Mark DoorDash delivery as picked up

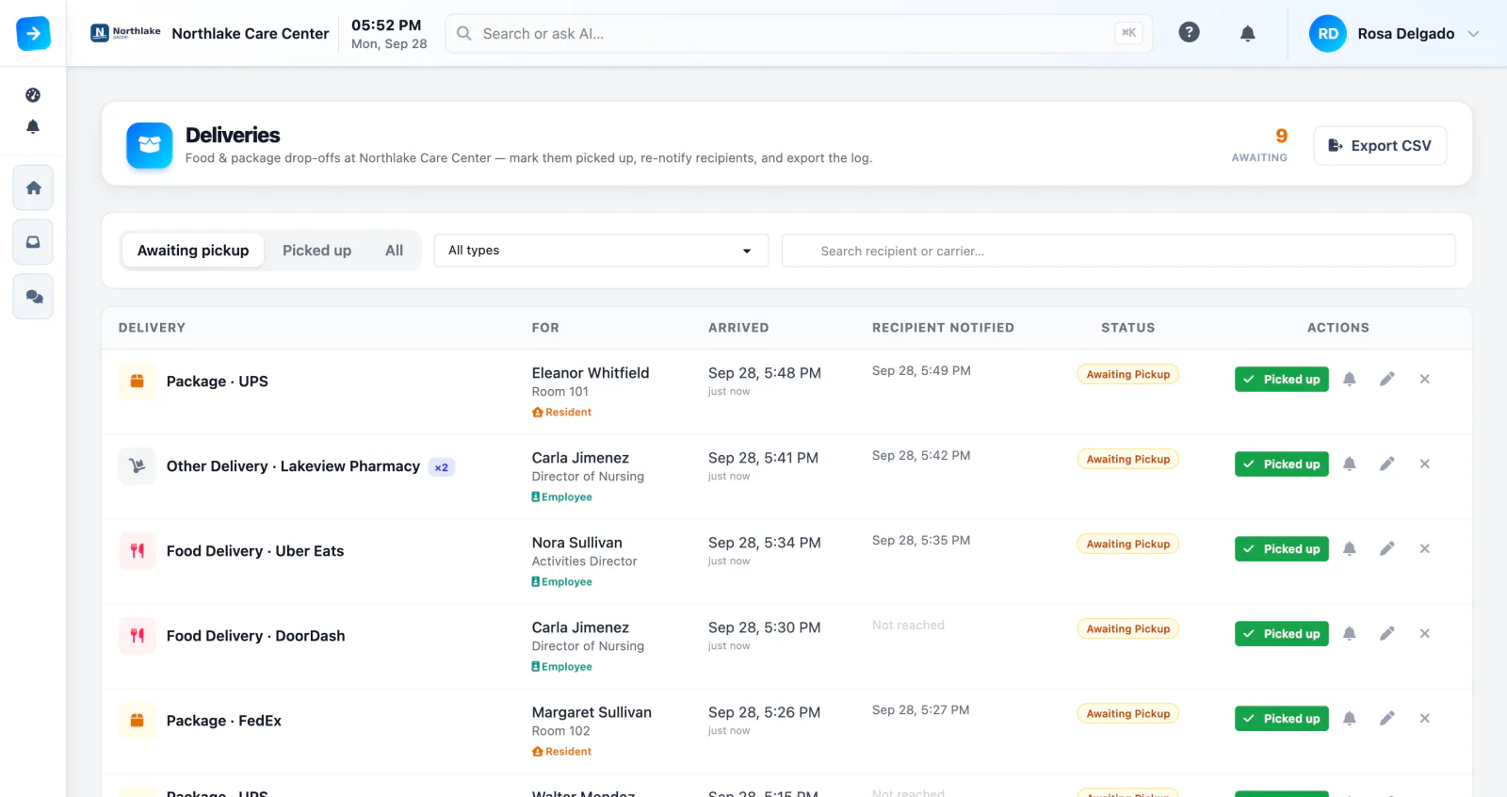(x=1282, y=633)
